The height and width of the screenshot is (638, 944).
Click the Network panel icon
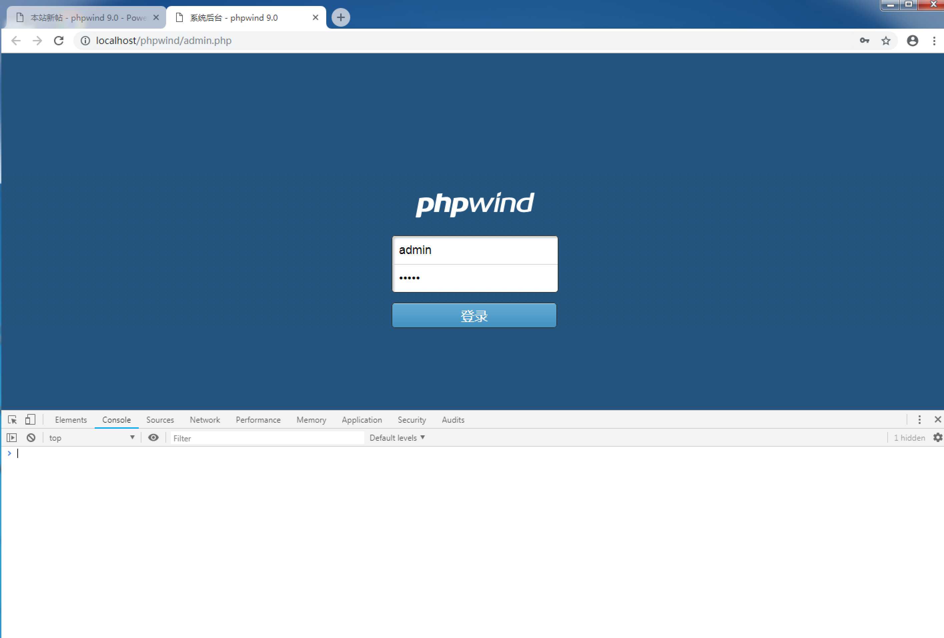pos(204,419)
